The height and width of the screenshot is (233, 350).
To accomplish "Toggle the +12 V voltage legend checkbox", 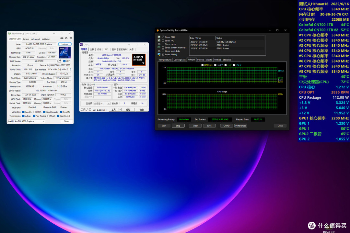I will (x=234, y=65).
